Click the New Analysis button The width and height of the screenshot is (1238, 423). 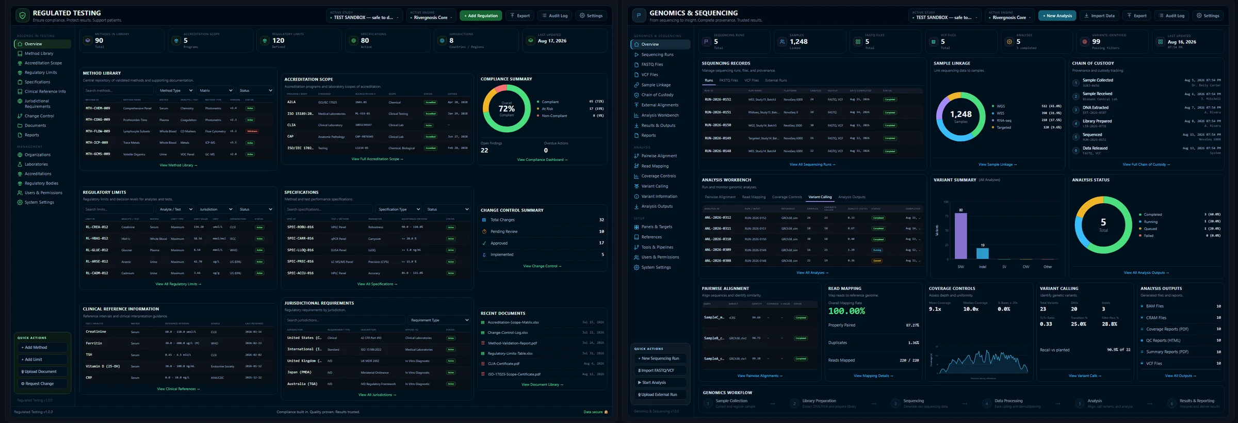pyautogui.click(x=1057, y=16)
